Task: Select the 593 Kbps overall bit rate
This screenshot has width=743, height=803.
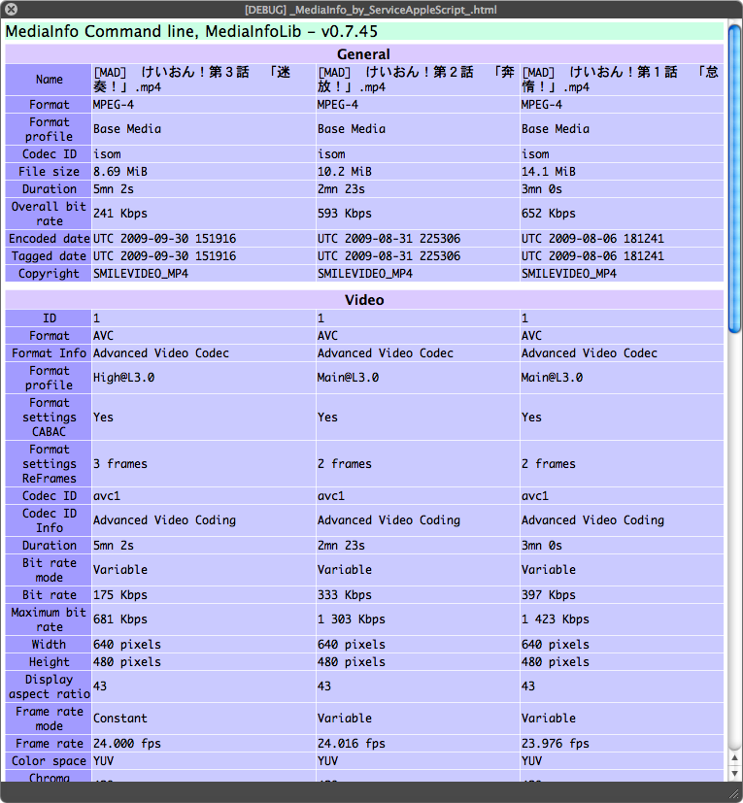Action: [x=345, y=214]
